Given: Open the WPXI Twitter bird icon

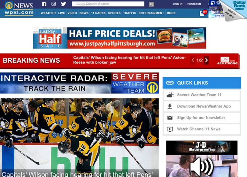Looking at the screenshot, I should [x=63, y=4].
